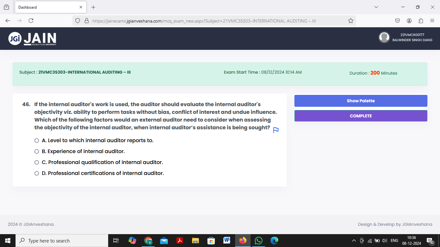Reload the exam page
The image size is (440, 247).
click(x=31, y=20)
